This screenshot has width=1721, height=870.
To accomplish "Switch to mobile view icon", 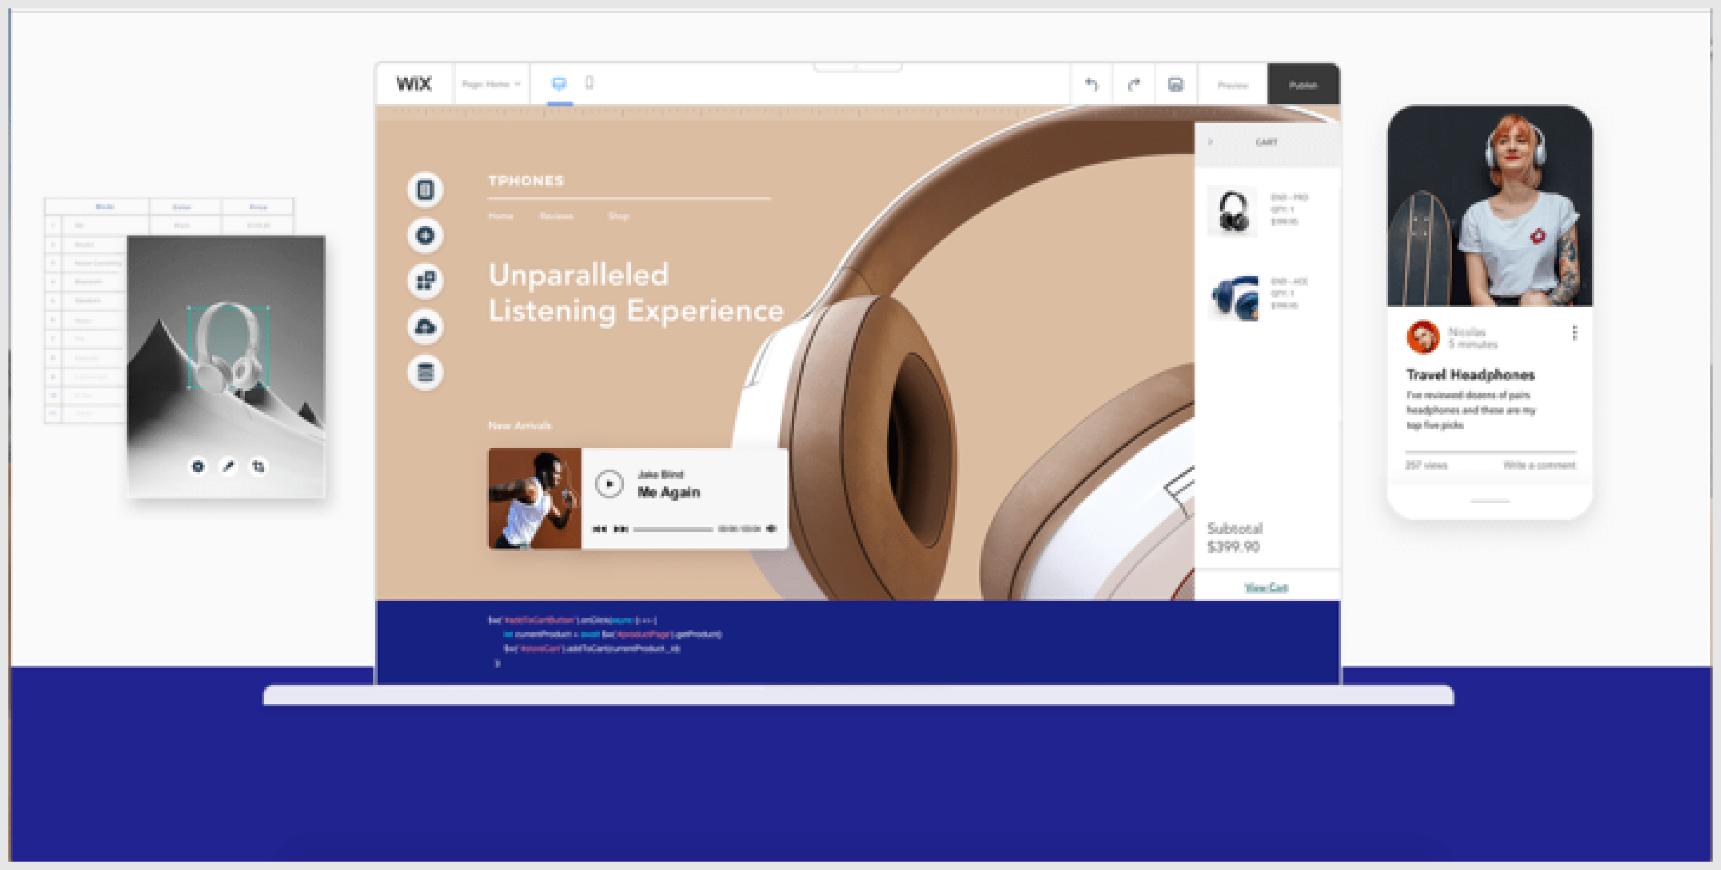I will [x=589, y=83].
